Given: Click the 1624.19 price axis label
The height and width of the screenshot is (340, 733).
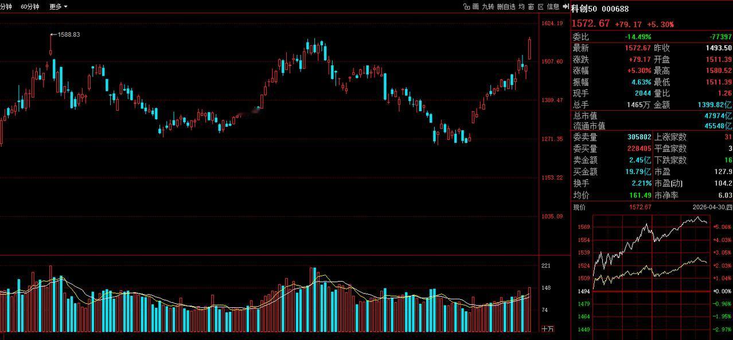Looking at the screenshot, I should 552,24.
